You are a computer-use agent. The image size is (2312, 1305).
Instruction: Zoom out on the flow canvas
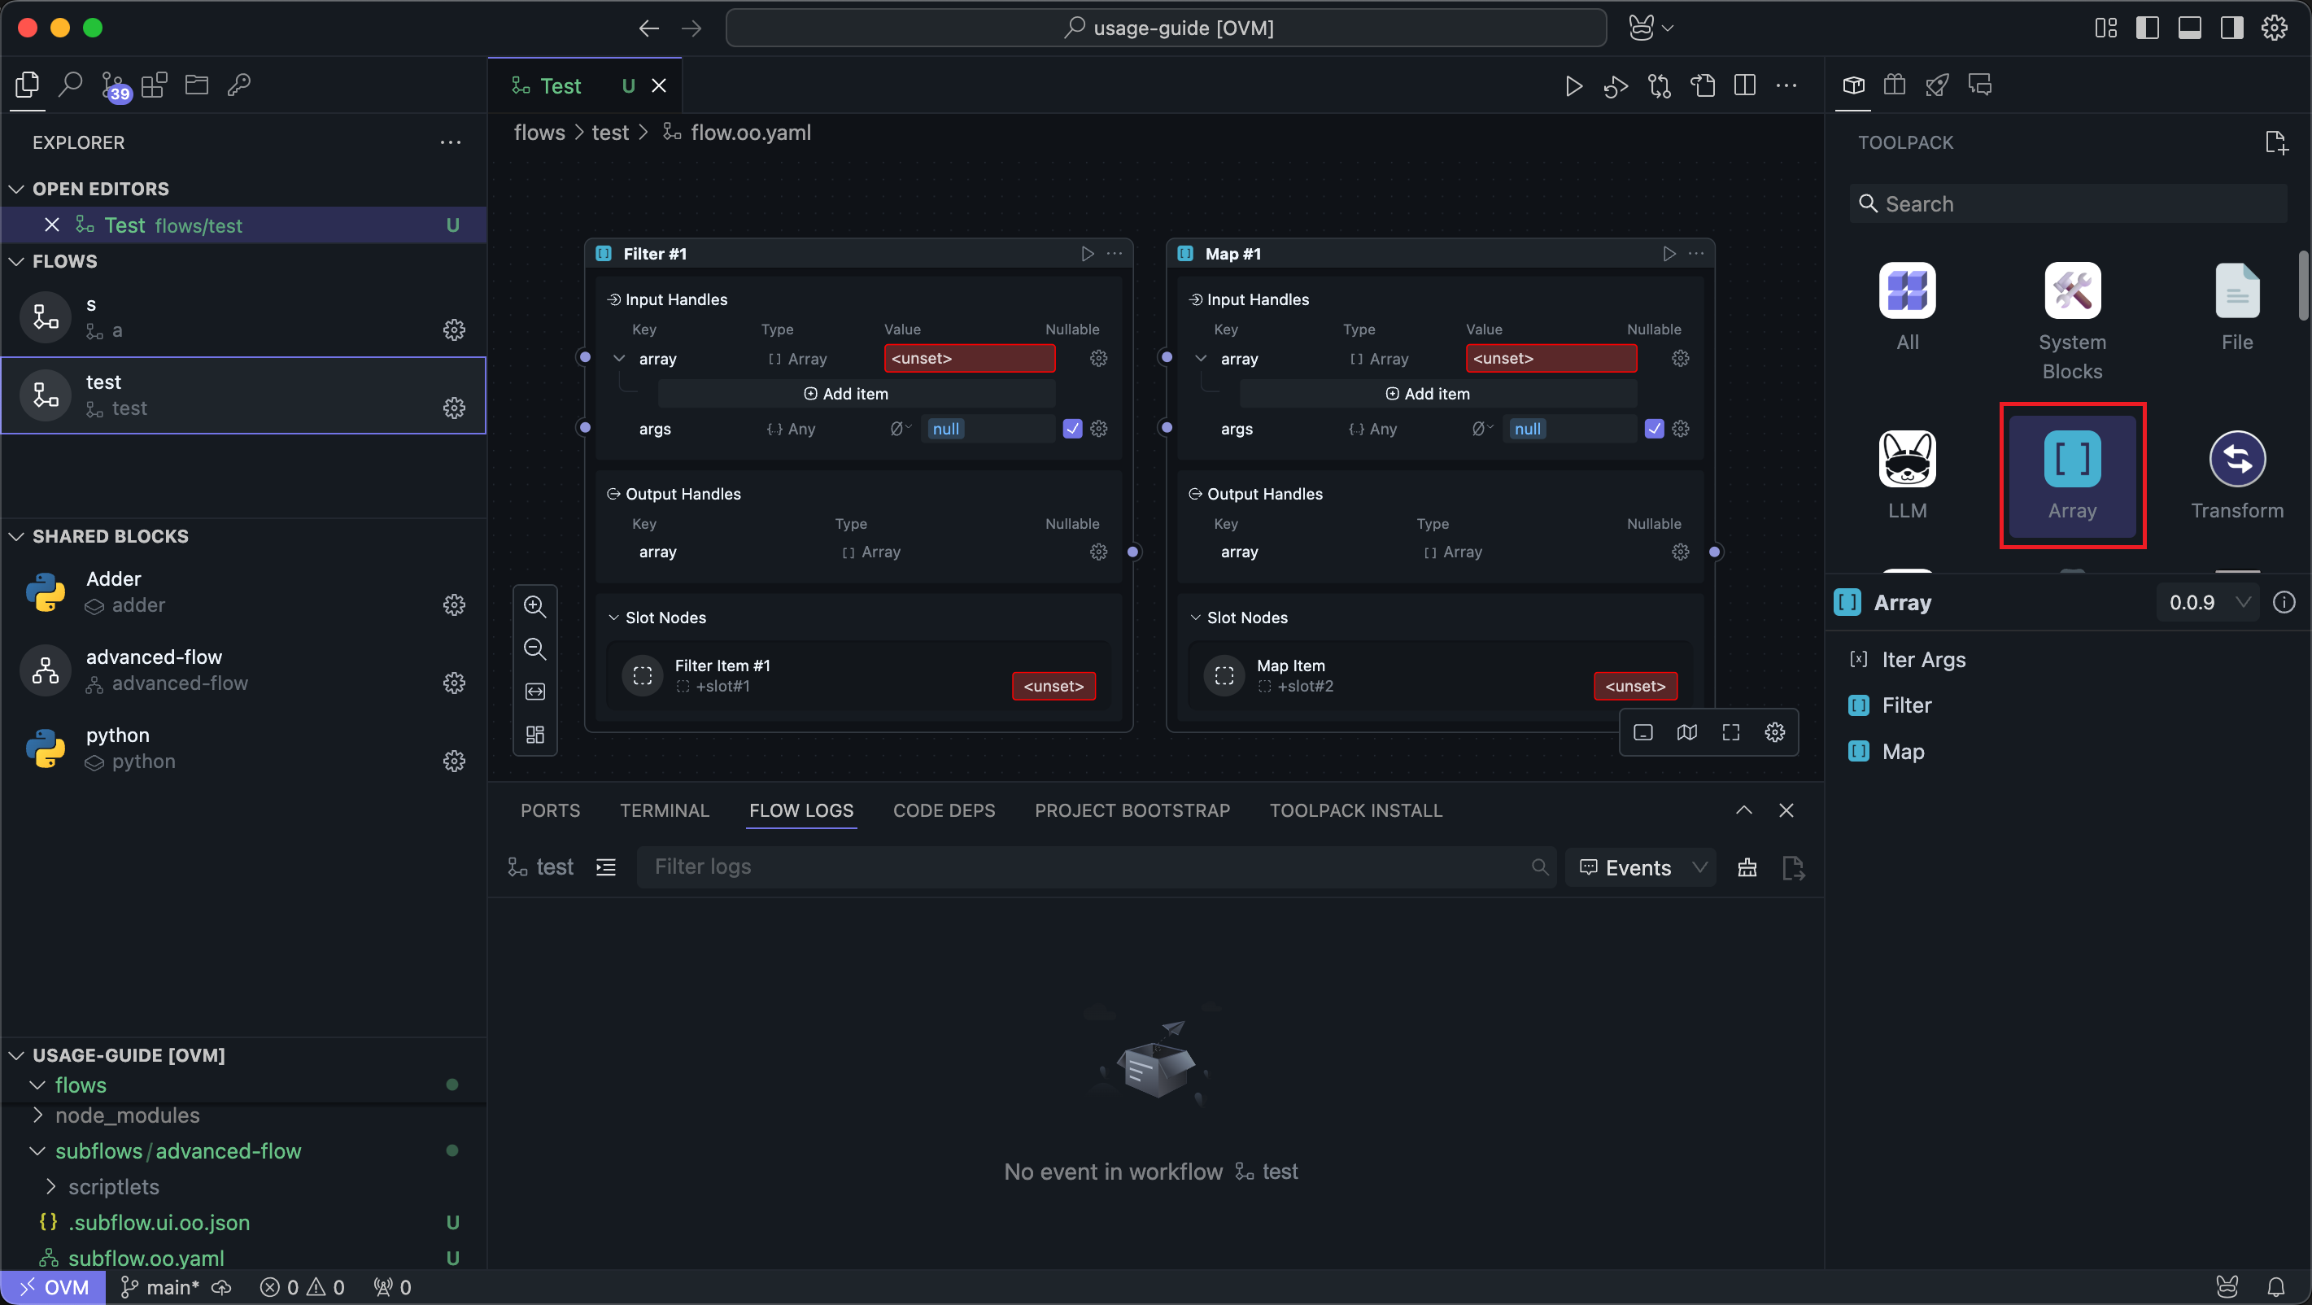pos(535,649)
